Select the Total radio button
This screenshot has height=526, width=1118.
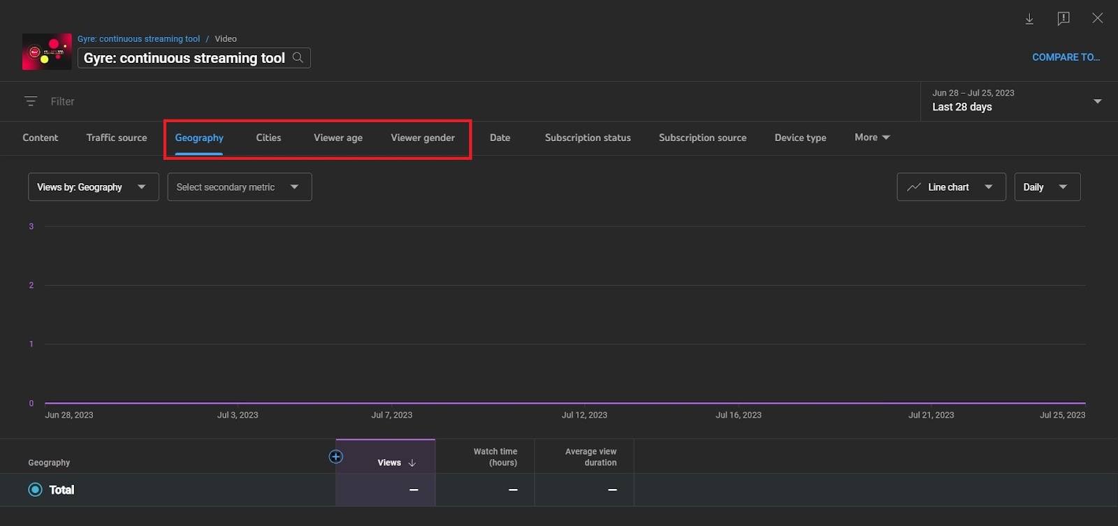(x=35, y=490)
